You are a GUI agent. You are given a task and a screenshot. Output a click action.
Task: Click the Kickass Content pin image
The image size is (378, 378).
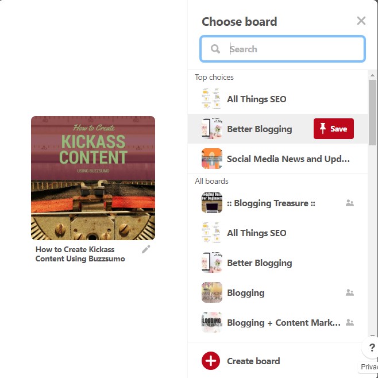pyautogui.click(x=93, y=178)
